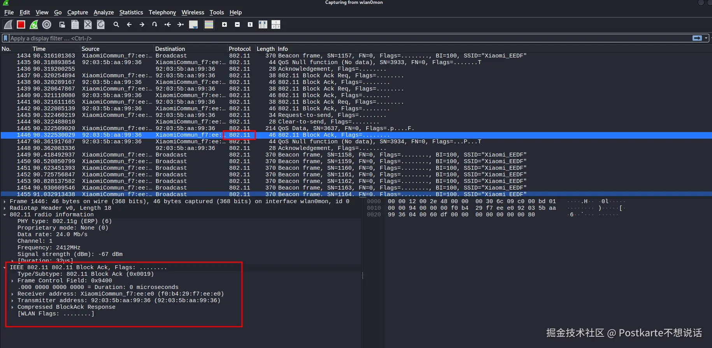The width and height of the screenshot is (712, 348).
Task: Jump to last packet icon
Action: tap(181, 24)
